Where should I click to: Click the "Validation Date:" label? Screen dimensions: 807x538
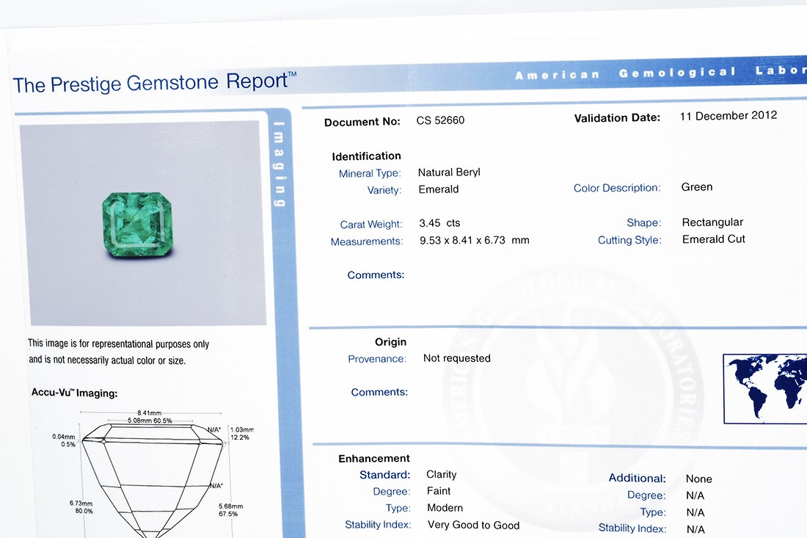[617, 118]
